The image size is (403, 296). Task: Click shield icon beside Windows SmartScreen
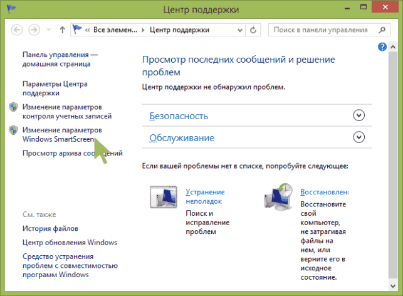click(x=13, y=130)
